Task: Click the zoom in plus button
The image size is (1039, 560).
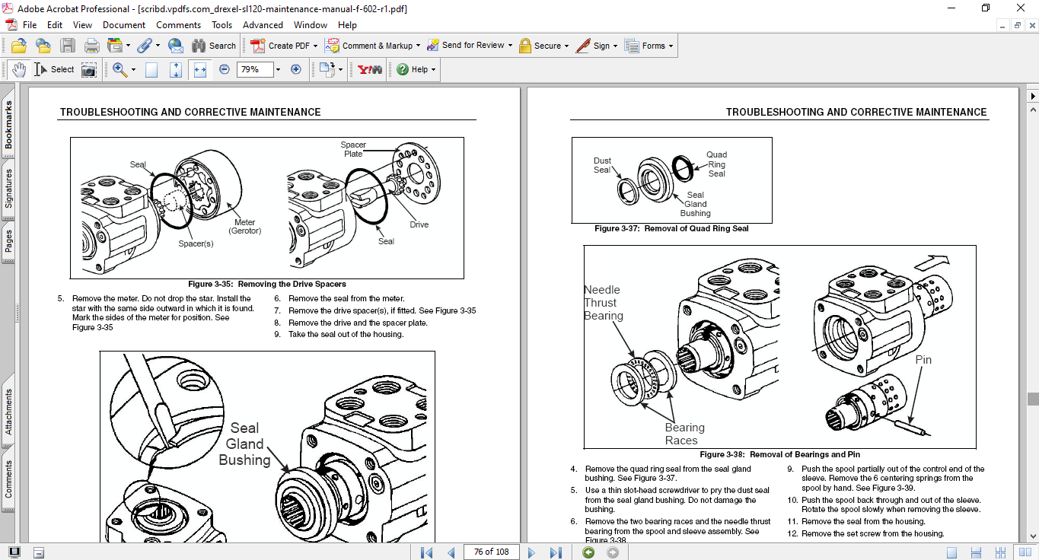Action: [x=296, y=69]
